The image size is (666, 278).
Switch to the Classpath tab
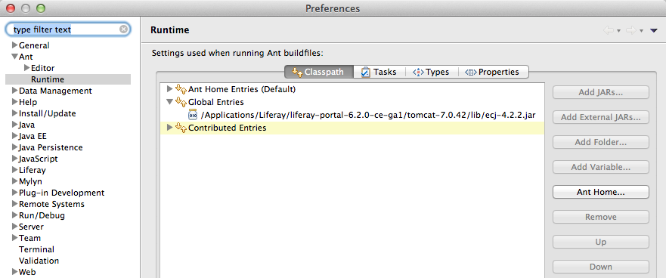(x=318, y=73)
